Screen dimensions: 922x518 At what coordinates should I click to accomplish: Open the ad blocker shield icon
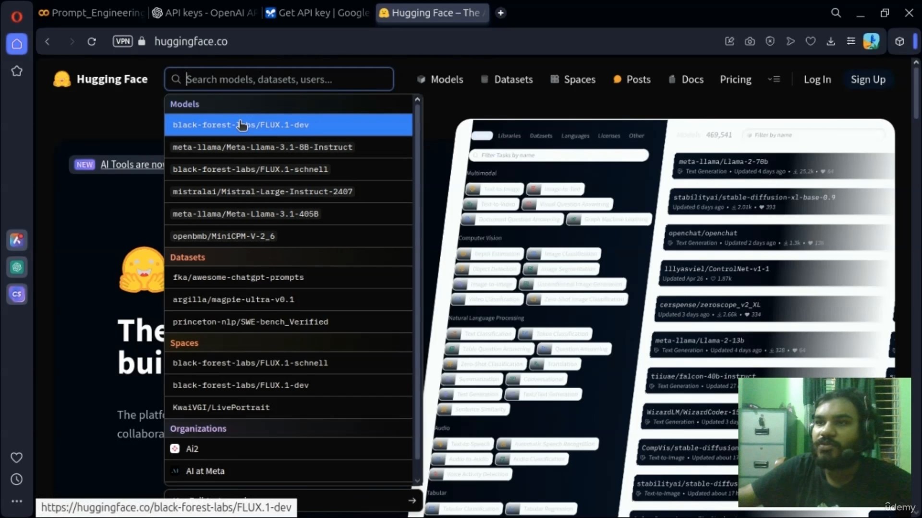[770, 41]
